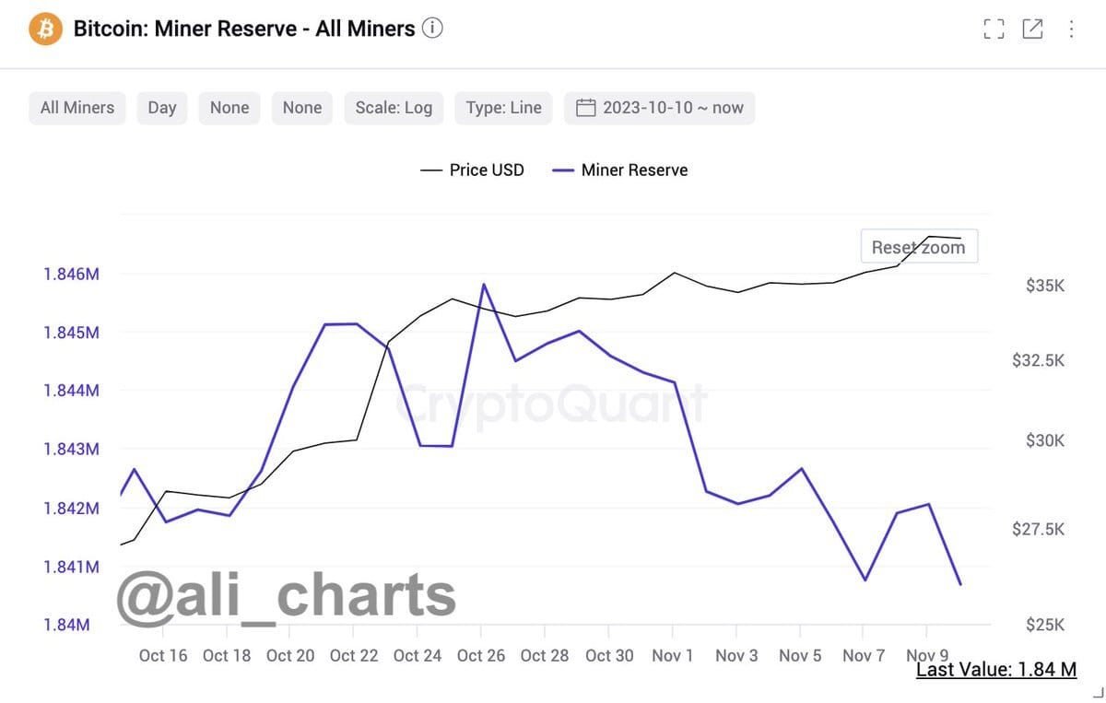This screenshot has width=1106, height=703.
Task: Open the All Miners dropdown
Action: (x=77, y=108)
